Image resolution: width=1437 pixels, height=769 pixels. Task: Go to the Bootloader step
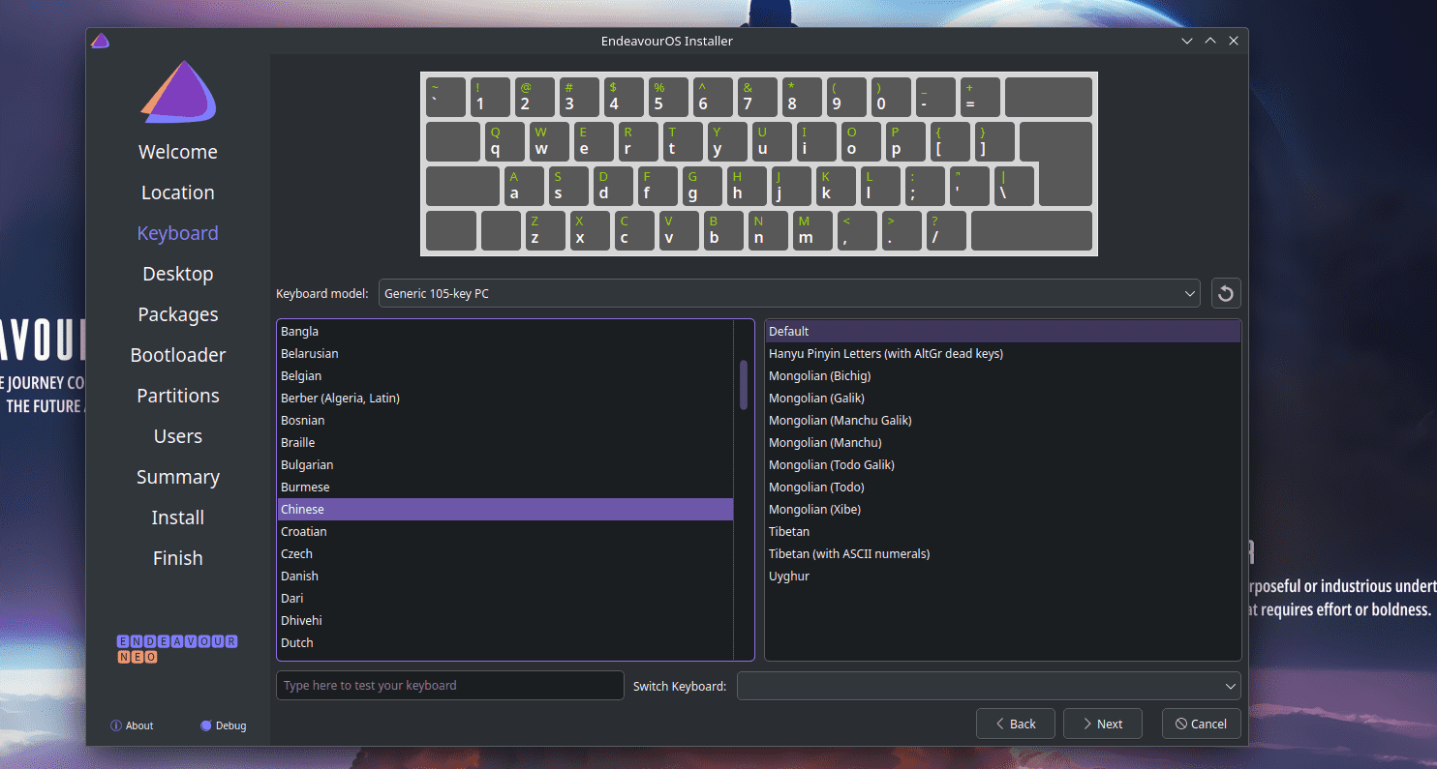click(x=178, y=355)
